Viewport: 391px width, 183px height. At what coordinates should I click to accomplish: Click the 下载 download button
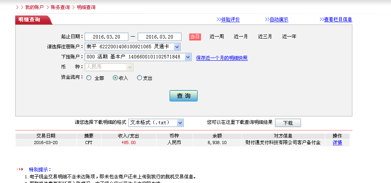[288, 123]
